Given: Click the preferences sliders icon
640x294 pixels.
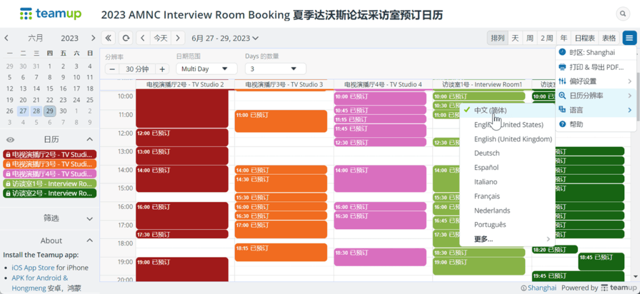Looking at the screenshot, I should click(x=562, y=81).
